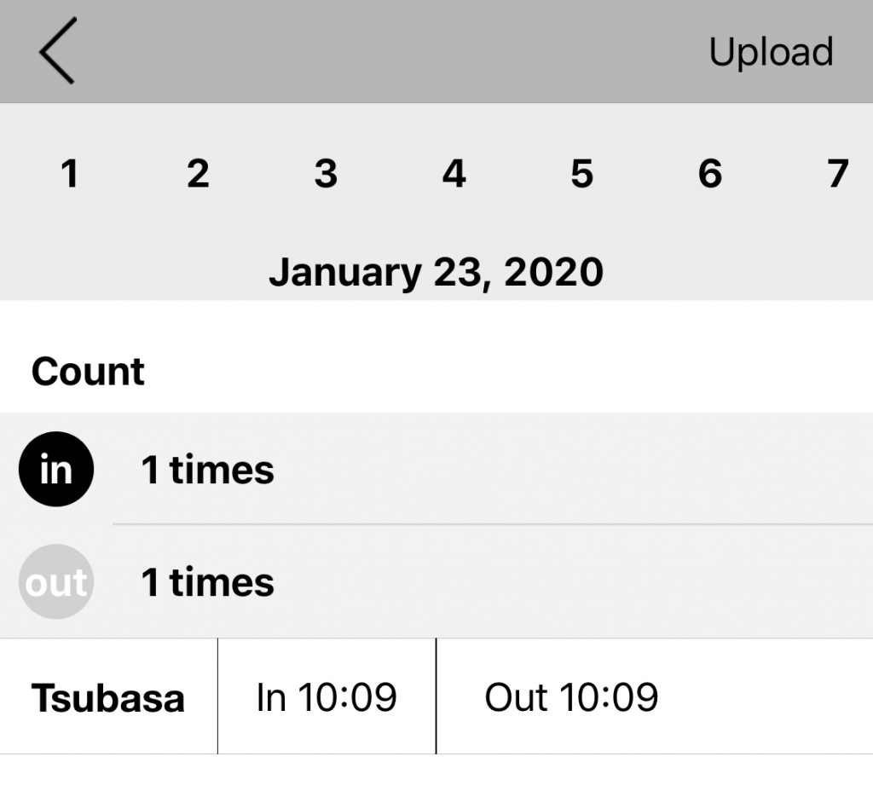Select day 7 in date strip
This screenshot has height=797, width=873.
(837, 174)
